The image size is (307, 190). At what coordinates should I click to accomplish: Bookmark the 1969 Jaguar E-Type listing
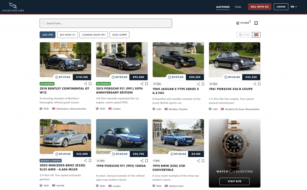coord(203,84)
